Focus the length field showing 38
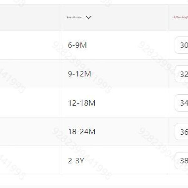 (x=182, y=161)
